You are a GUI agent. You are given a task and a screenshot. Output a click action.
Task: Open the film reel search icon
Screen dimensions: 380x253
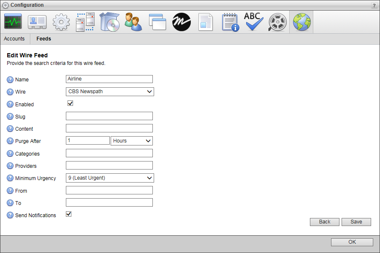coord(277,22)
